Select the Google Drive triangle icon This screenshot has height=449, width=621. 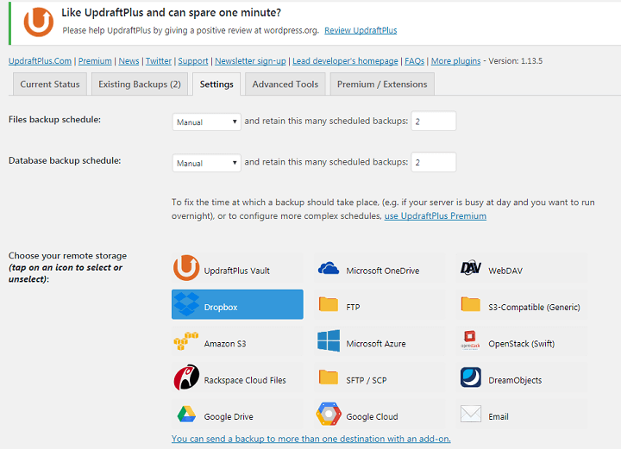[x=186, y=414]
